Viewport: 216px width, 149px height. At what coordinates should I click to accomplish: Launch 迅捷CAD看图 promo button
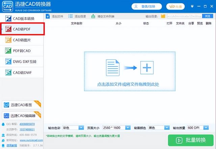tap(22, 105)
